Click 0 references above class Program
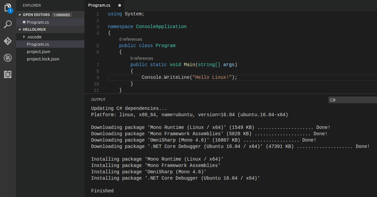377x197 pixels. pyautogui.click(x=131, y=39)
